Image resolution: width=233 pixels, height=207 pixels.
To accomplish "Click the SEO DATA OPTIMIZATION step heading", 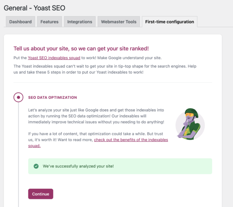I will 52,97.
